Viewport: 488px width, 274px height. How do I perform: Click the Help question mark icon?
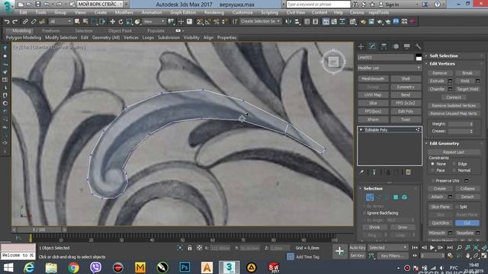tap(437, 5)
